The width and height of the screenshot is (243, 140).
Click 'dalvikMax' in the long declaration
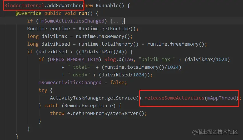click(x=54, y=36)
